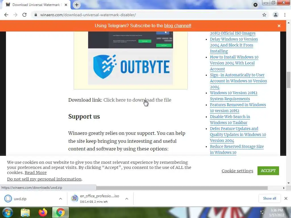Expand options for uwd.zip download
The height and width of the screenshot is (218, 291).
[61, 199]
